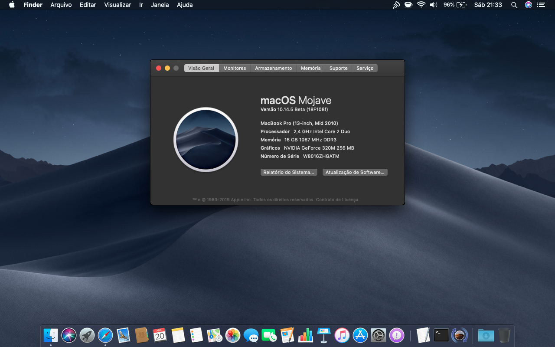Click Siri icon in menu bar
Screen dimensions: 555x347
pyautogui.click(x=528, y=5)
